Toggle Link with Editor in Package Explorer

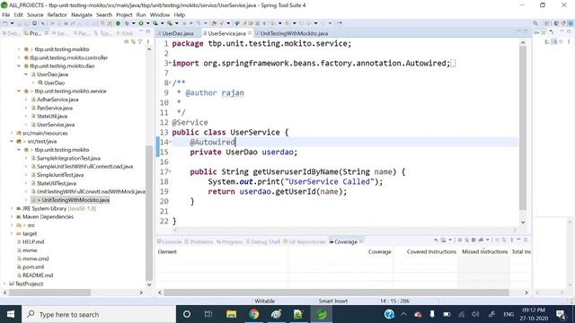[133, 42]
